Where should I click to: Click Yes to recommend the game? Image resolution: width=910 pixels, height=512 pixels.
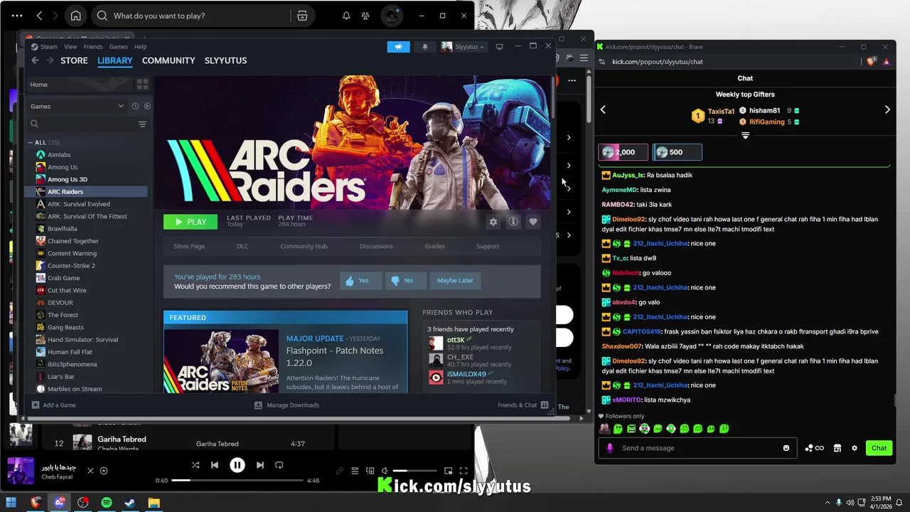(360, 280)
